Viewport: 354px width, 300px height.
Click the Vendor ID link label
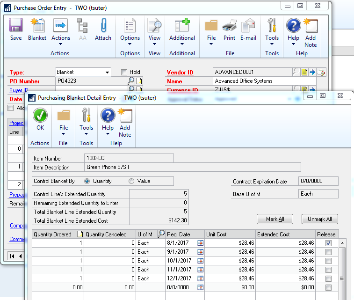pyautogui.click(x=180, y=73)
